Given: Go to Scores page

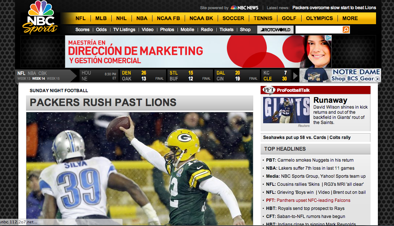Looking at the screenshot, I should click(82, 30).
